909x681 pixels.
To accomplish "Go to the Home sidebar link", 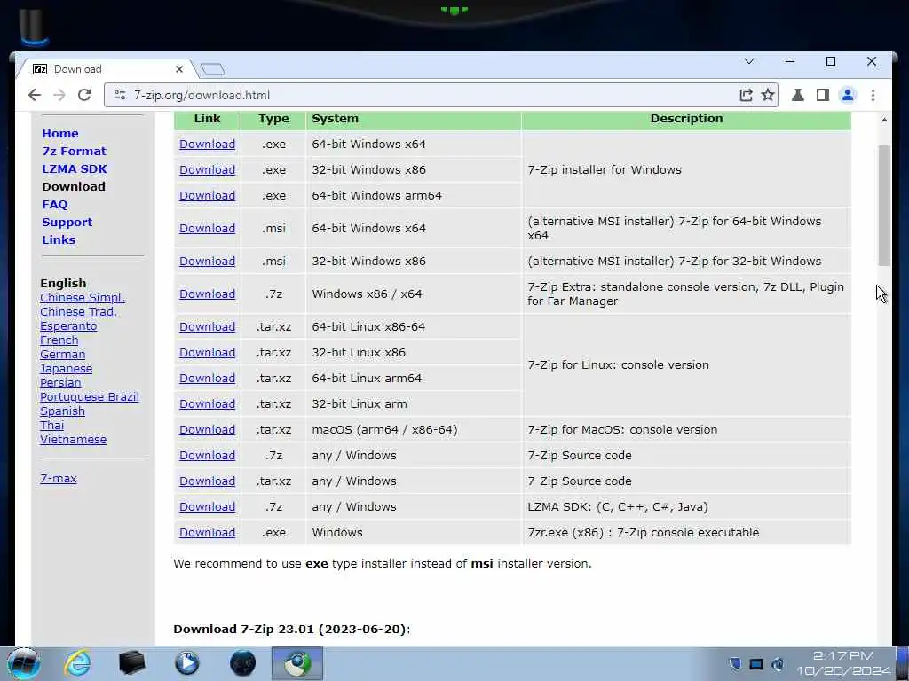I will tap(60, 133).
